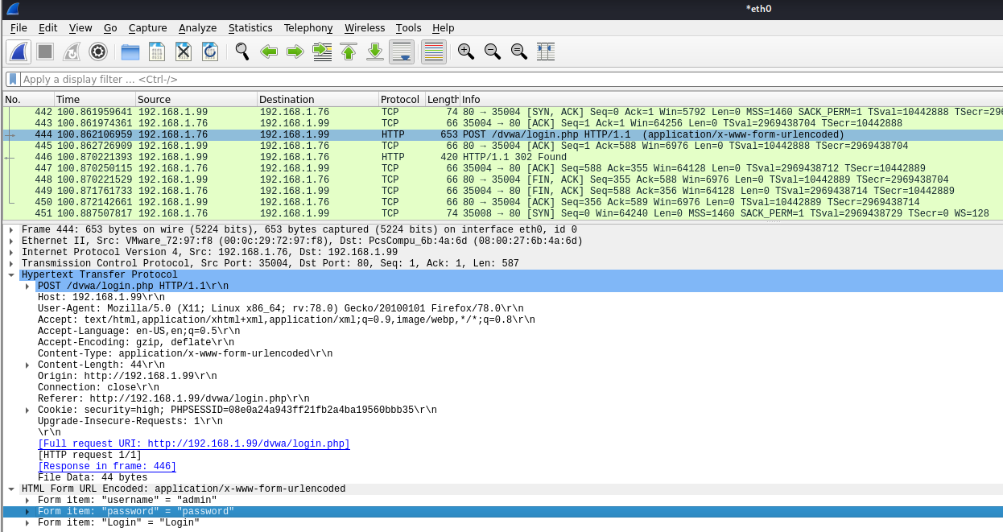This screenshot has width=1003, height=532.
Task: Click the Zoom in icon
Action: pyautogui.click(x=465, y=52)
